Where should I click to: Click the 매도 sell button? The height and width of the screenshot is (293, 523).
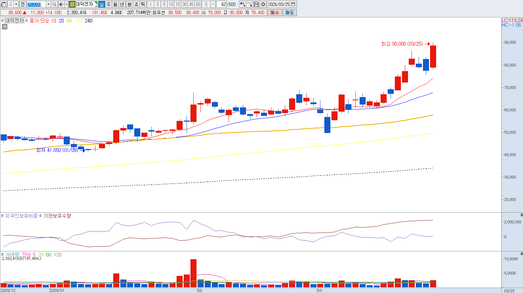pyautogui.click(x=289, y=12)
